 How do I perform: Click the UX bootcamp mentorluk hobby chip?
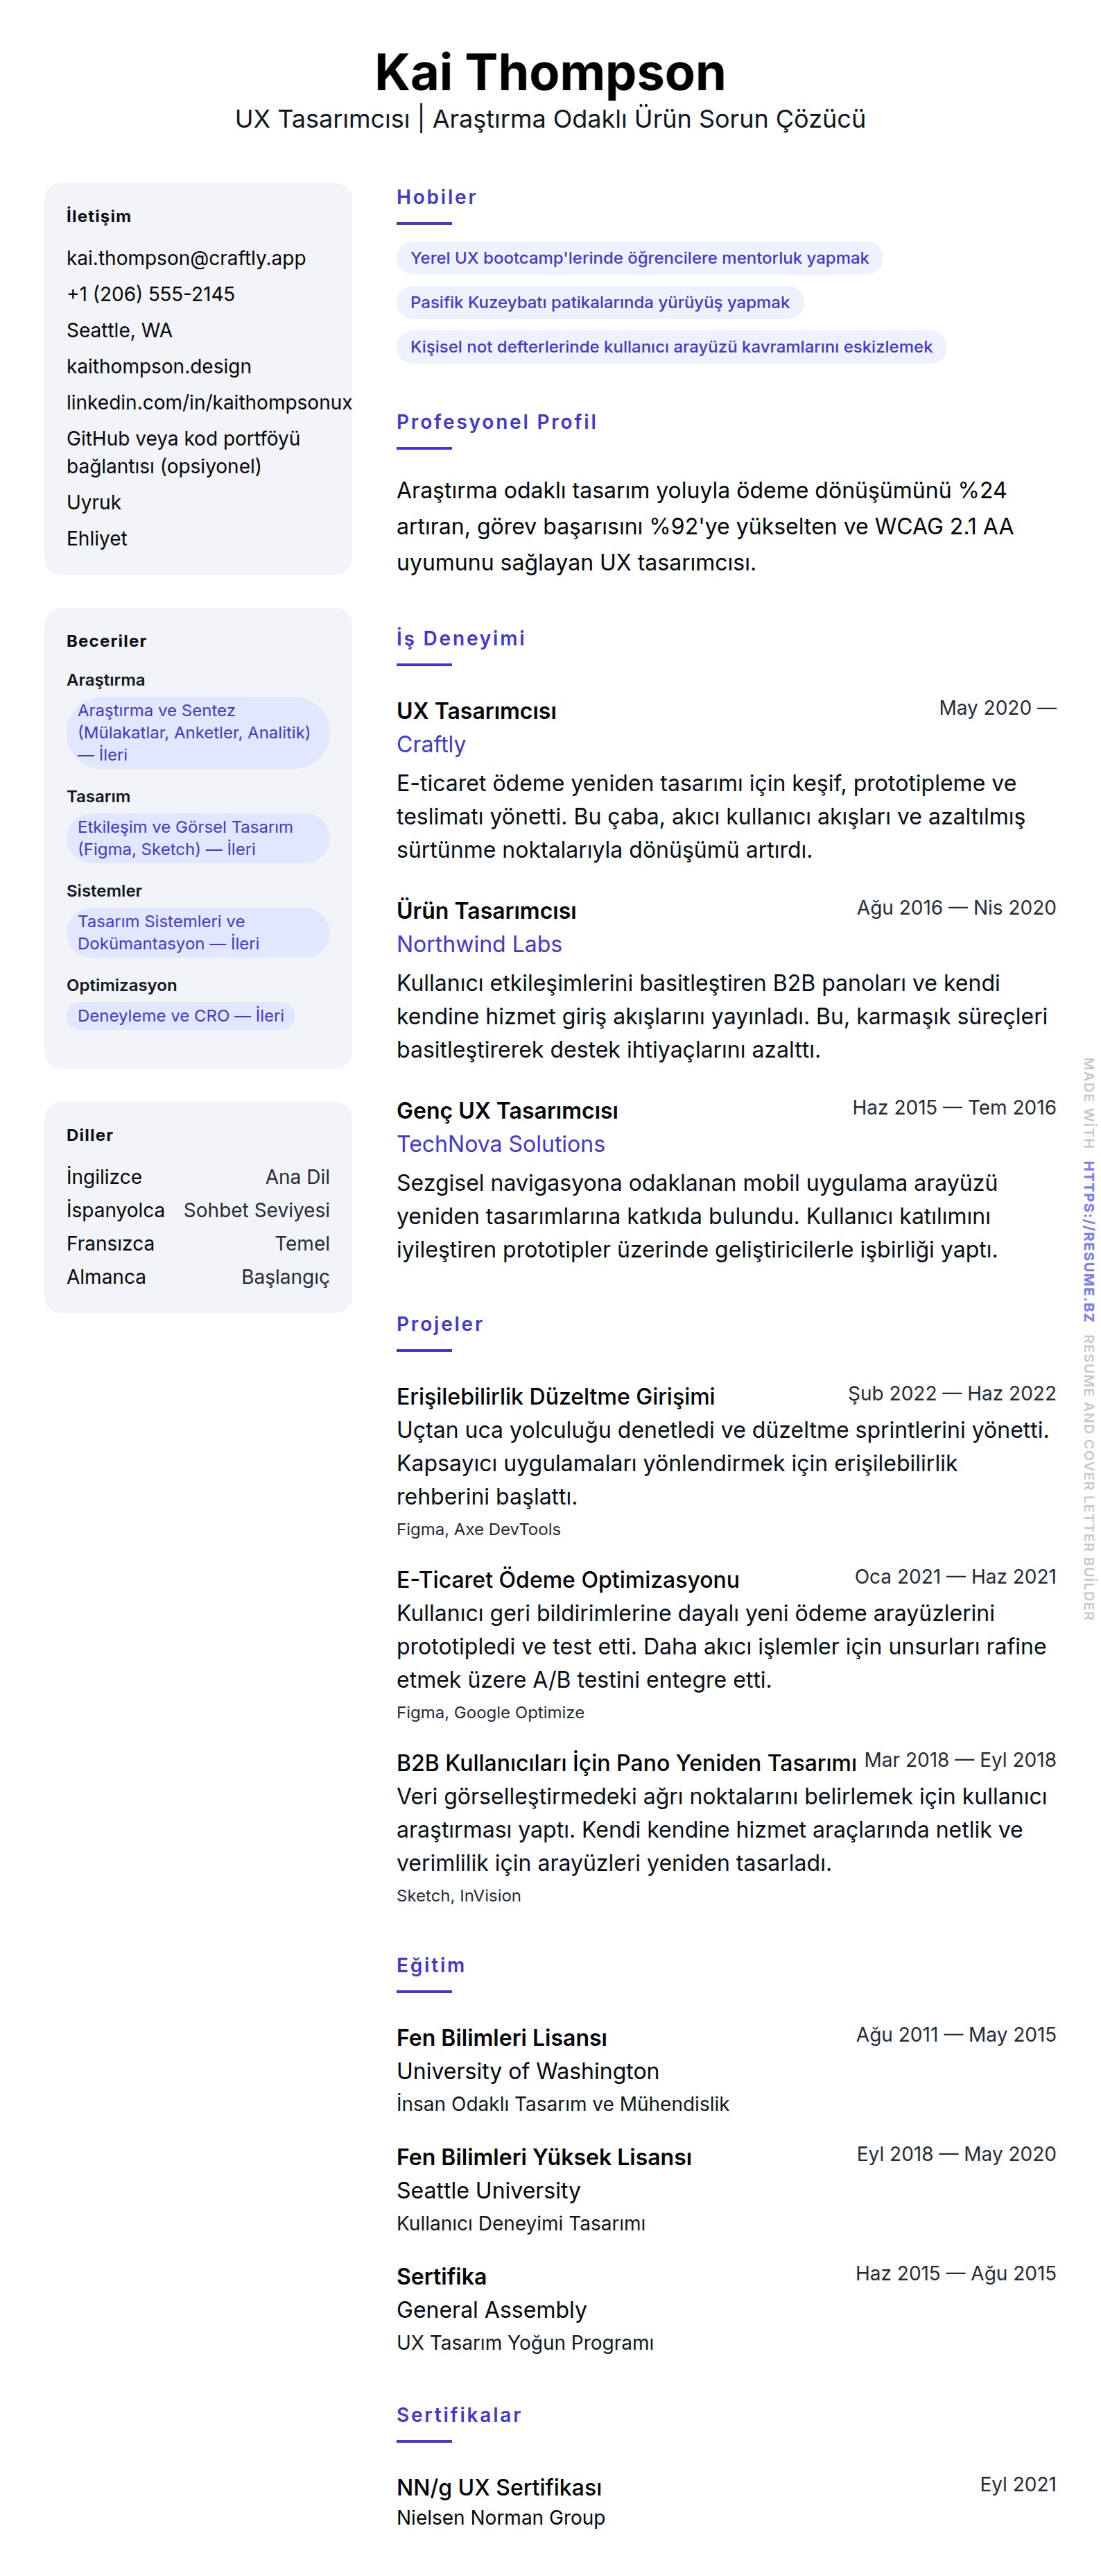click(x=639, y=258)
